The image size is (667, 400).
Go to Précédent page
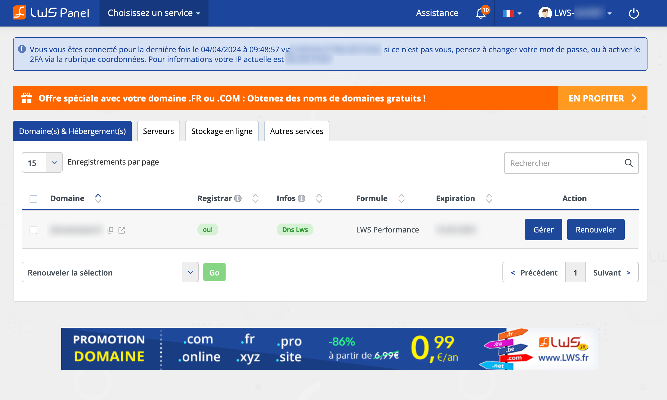tap(534, 273)
